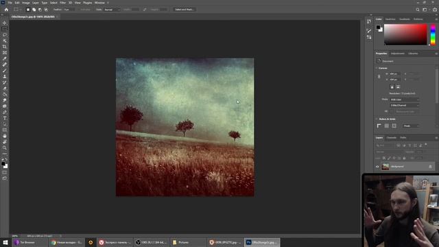Choose Intersect with selection mode icon
Image resolution: width=439 pixels, height=247 pixels.
point(46,10)
